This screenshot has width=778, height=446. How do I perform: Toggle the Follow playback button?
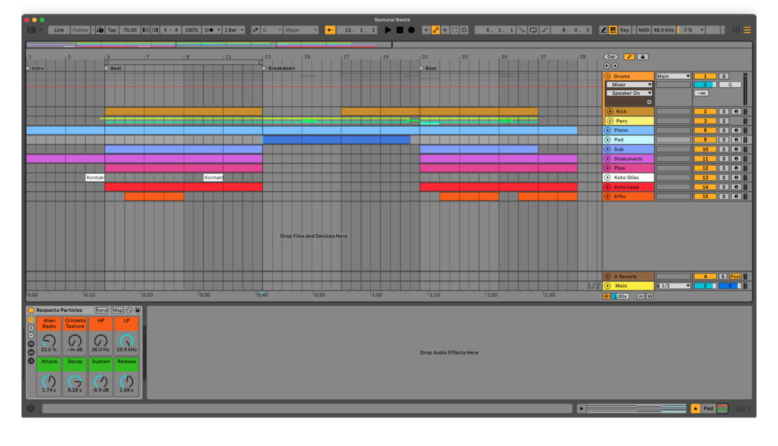[80, 30]
